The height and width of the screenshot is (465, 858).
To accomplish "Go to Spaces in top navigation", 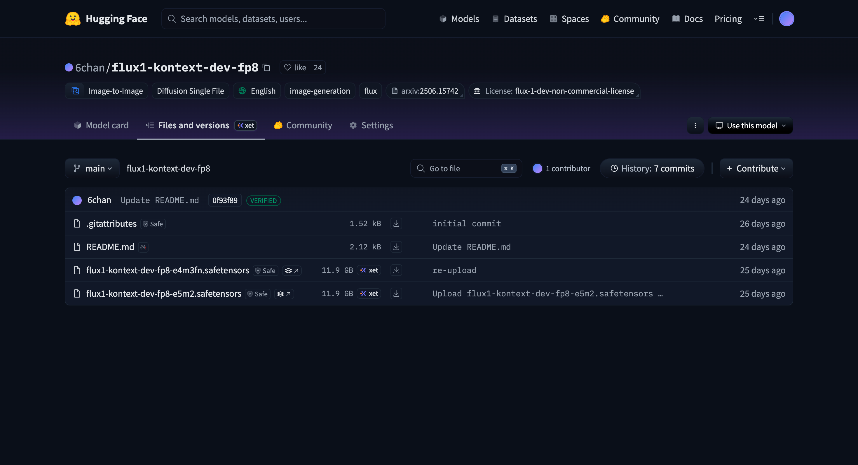I will click(x=569, y=19).
